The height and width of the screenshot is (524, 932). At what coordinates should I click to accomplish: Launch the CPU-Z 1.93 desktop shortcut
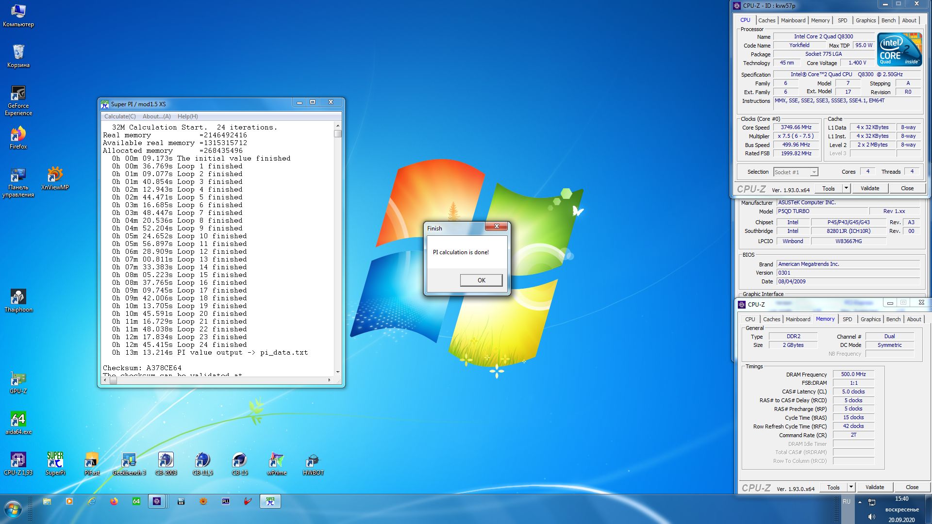pos(18,463)
